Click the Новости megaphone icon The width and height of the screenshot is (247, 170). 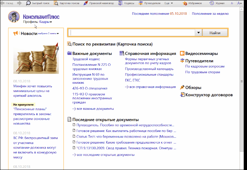(17, 33)
